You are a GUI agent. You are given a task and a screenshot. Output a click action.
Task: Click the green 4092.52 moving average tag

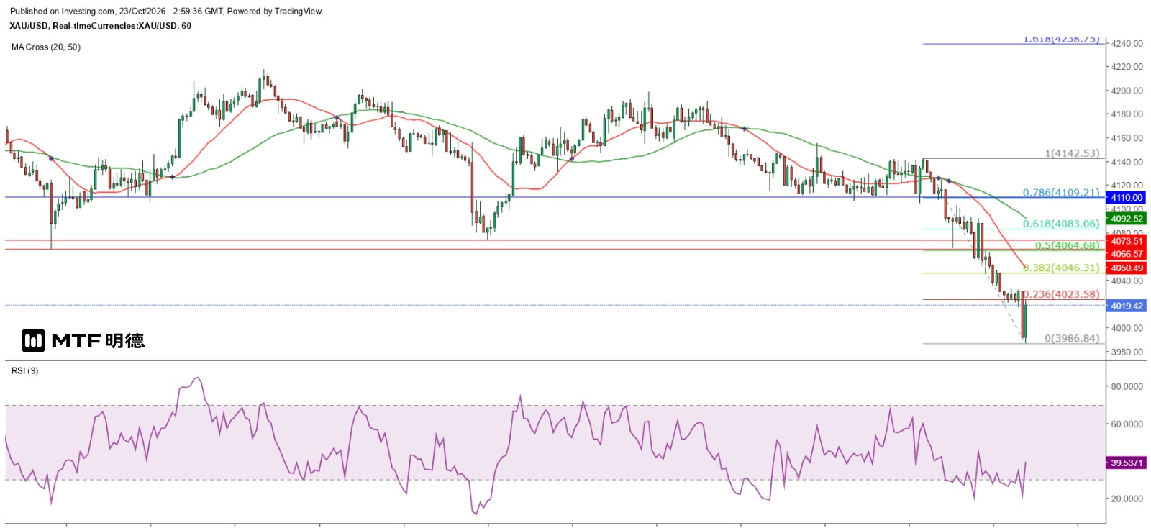(1127, 219)
